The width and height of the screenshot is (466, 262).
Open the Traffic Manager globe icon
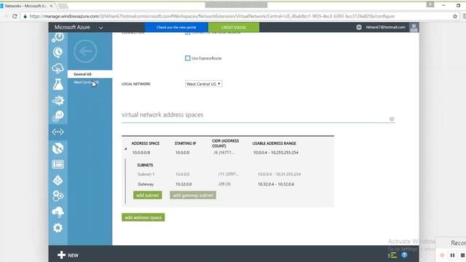click(x=58, y=148)
